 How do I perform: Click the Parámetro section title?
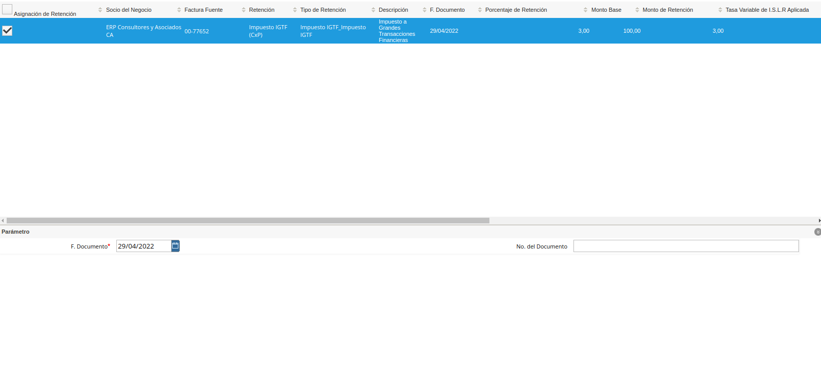(x=15, y=232)
